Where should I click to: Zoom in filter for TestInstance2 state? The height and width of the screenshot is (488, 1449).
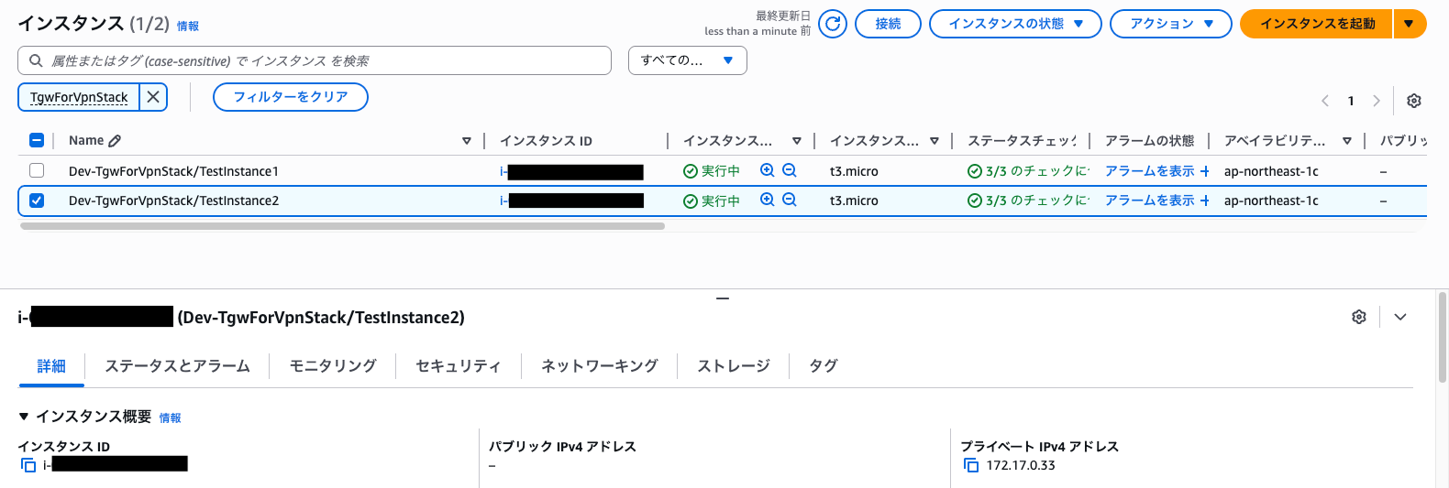coord(768,200)
